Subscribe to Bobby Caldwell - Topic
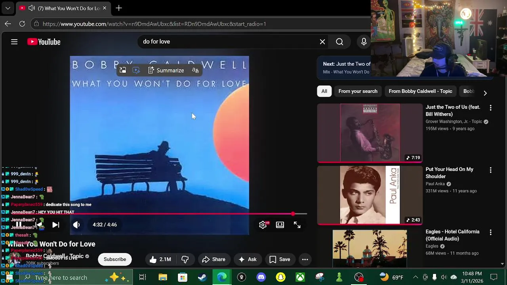Screen dimensions: 507x285 [115, 259]
